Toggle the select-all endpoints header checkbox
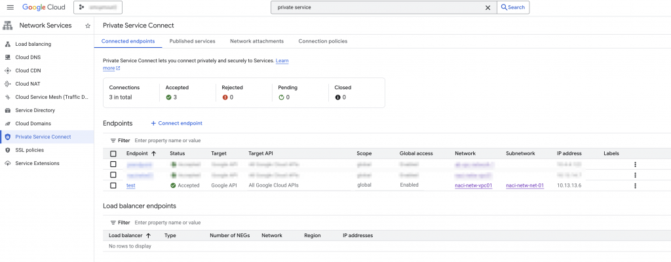 pyautogui.click(x=113, y=153)
